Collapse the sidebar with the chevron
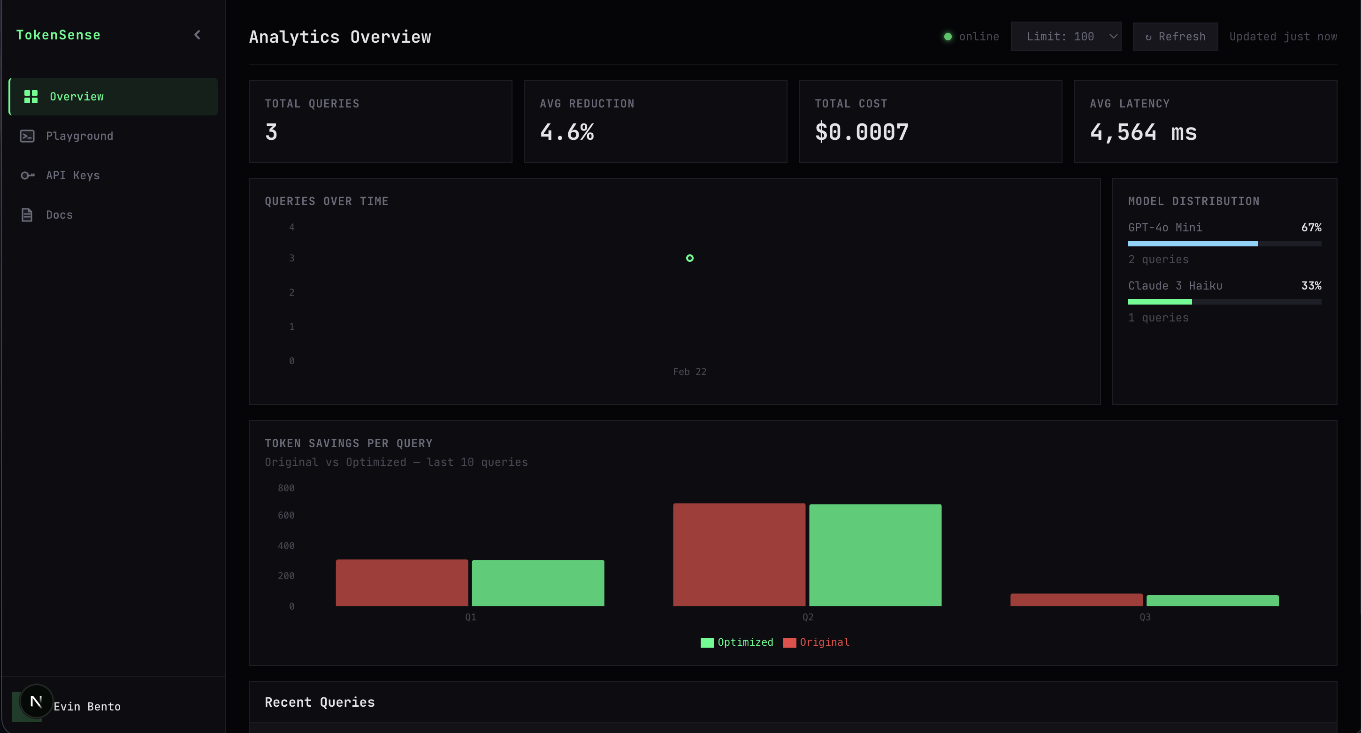 (x=197, y=35)
